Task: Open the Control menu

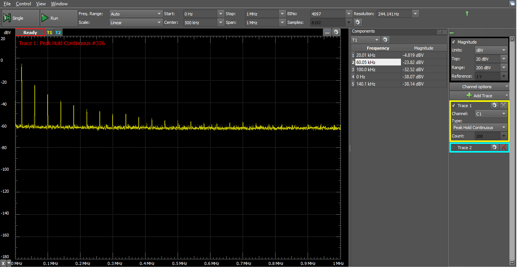Action: tap(23, 4)
